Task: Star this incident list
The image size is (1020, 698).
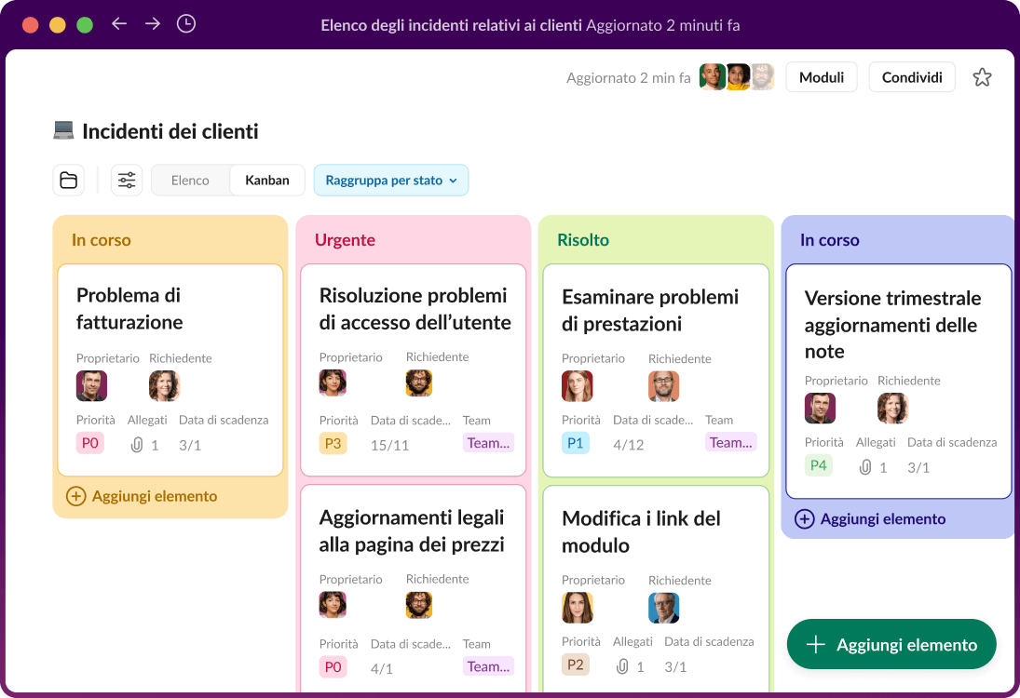Action: [982, 77]
